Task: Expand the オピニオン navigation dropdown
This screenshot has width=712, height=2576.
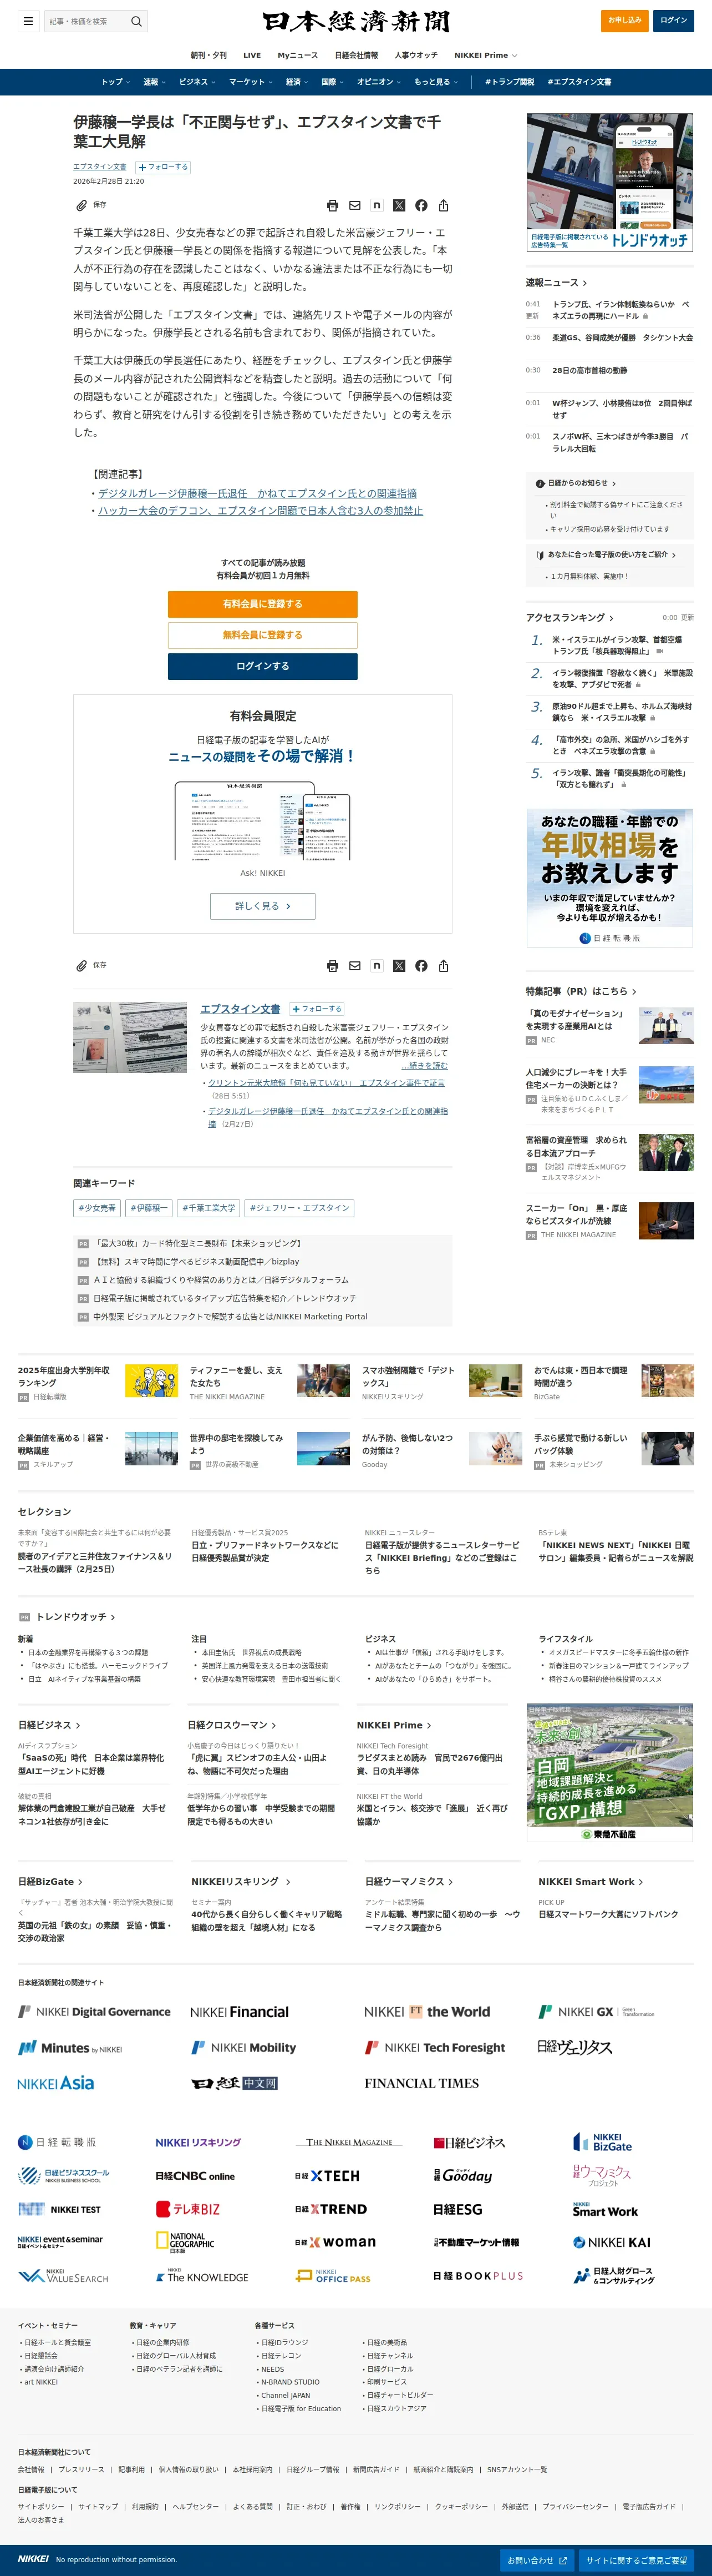Action: click(x=379, y=82)
